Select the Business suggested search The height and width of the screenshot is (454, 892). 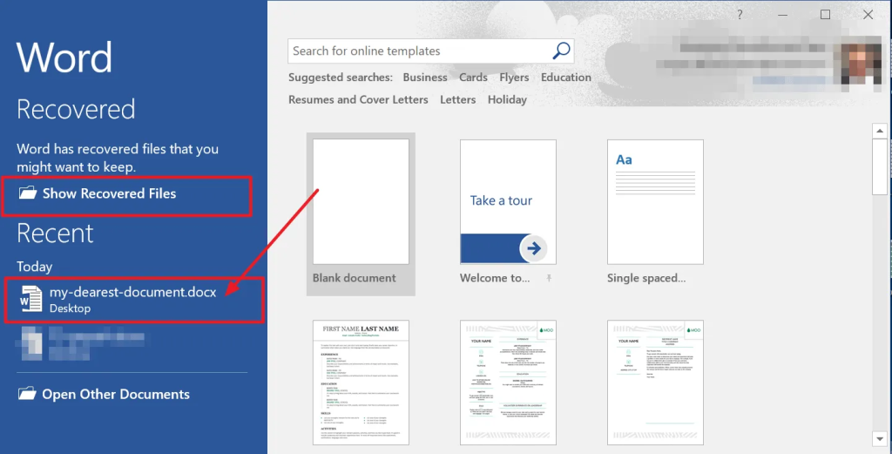click(425, 78)
